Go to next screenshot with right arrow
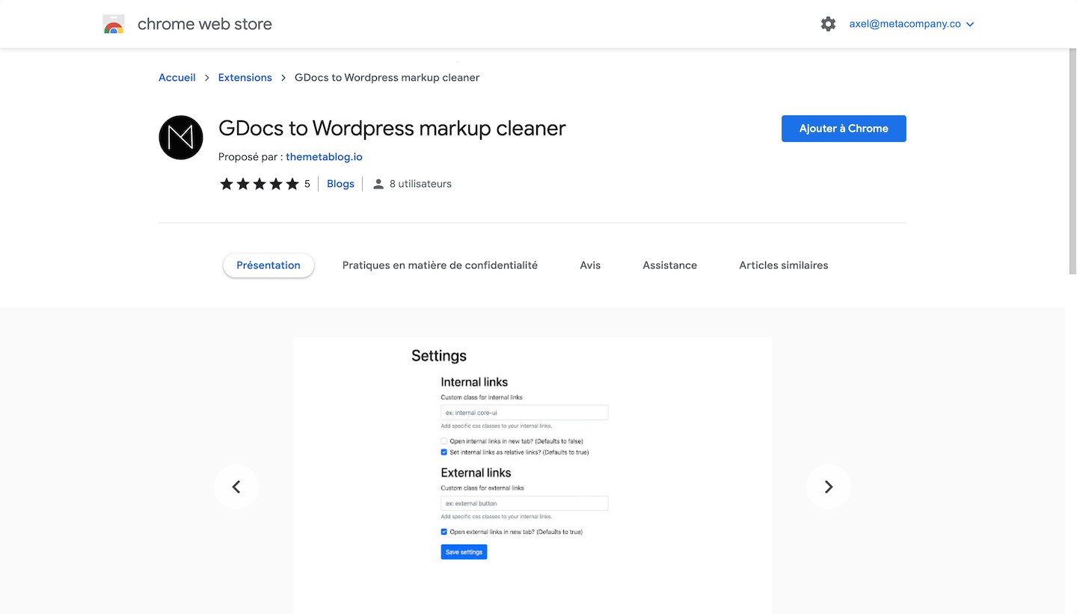The width and height of the screenshot is (1077, 614). [829, 487]
